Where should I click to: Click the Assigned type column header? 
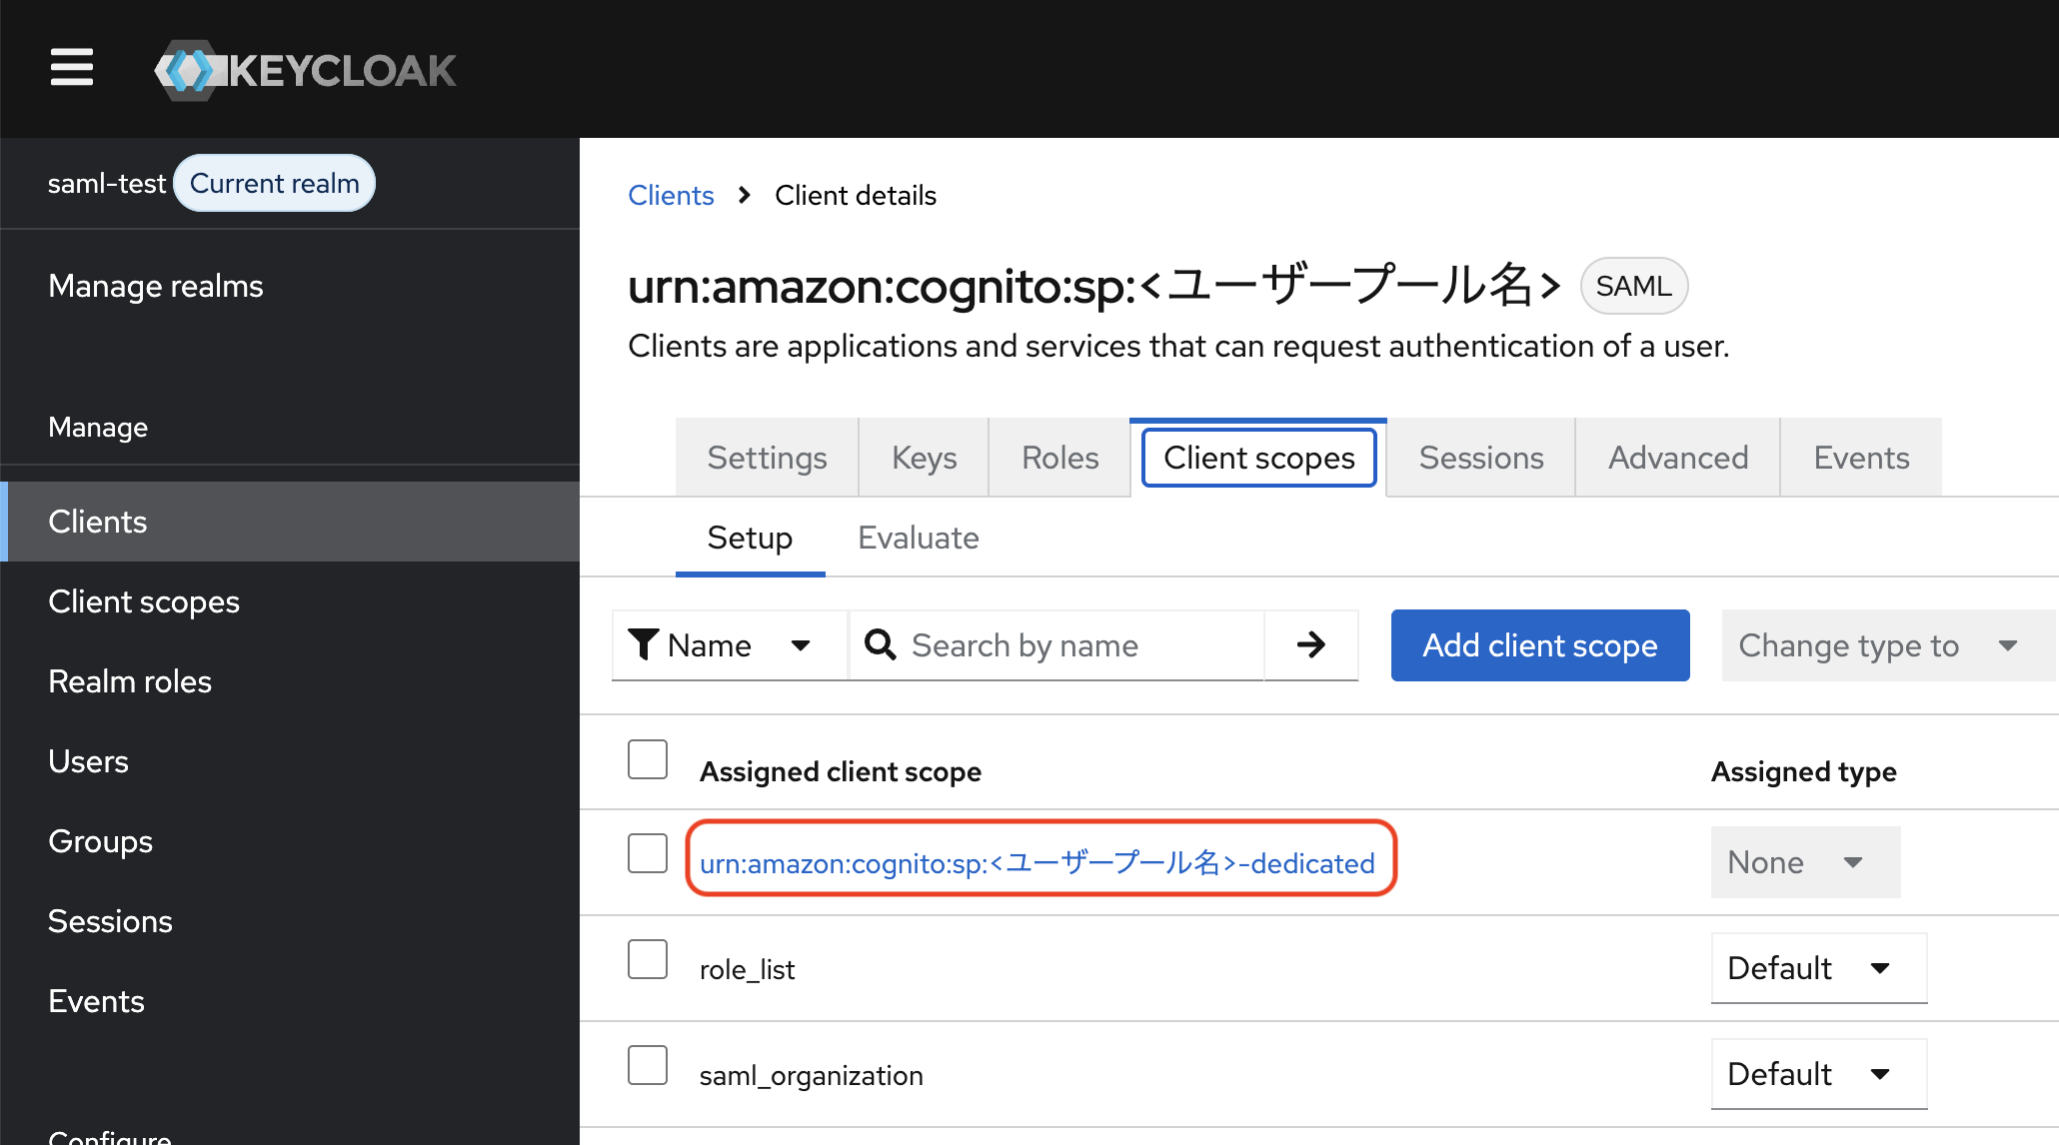[x=1804, y=771]
